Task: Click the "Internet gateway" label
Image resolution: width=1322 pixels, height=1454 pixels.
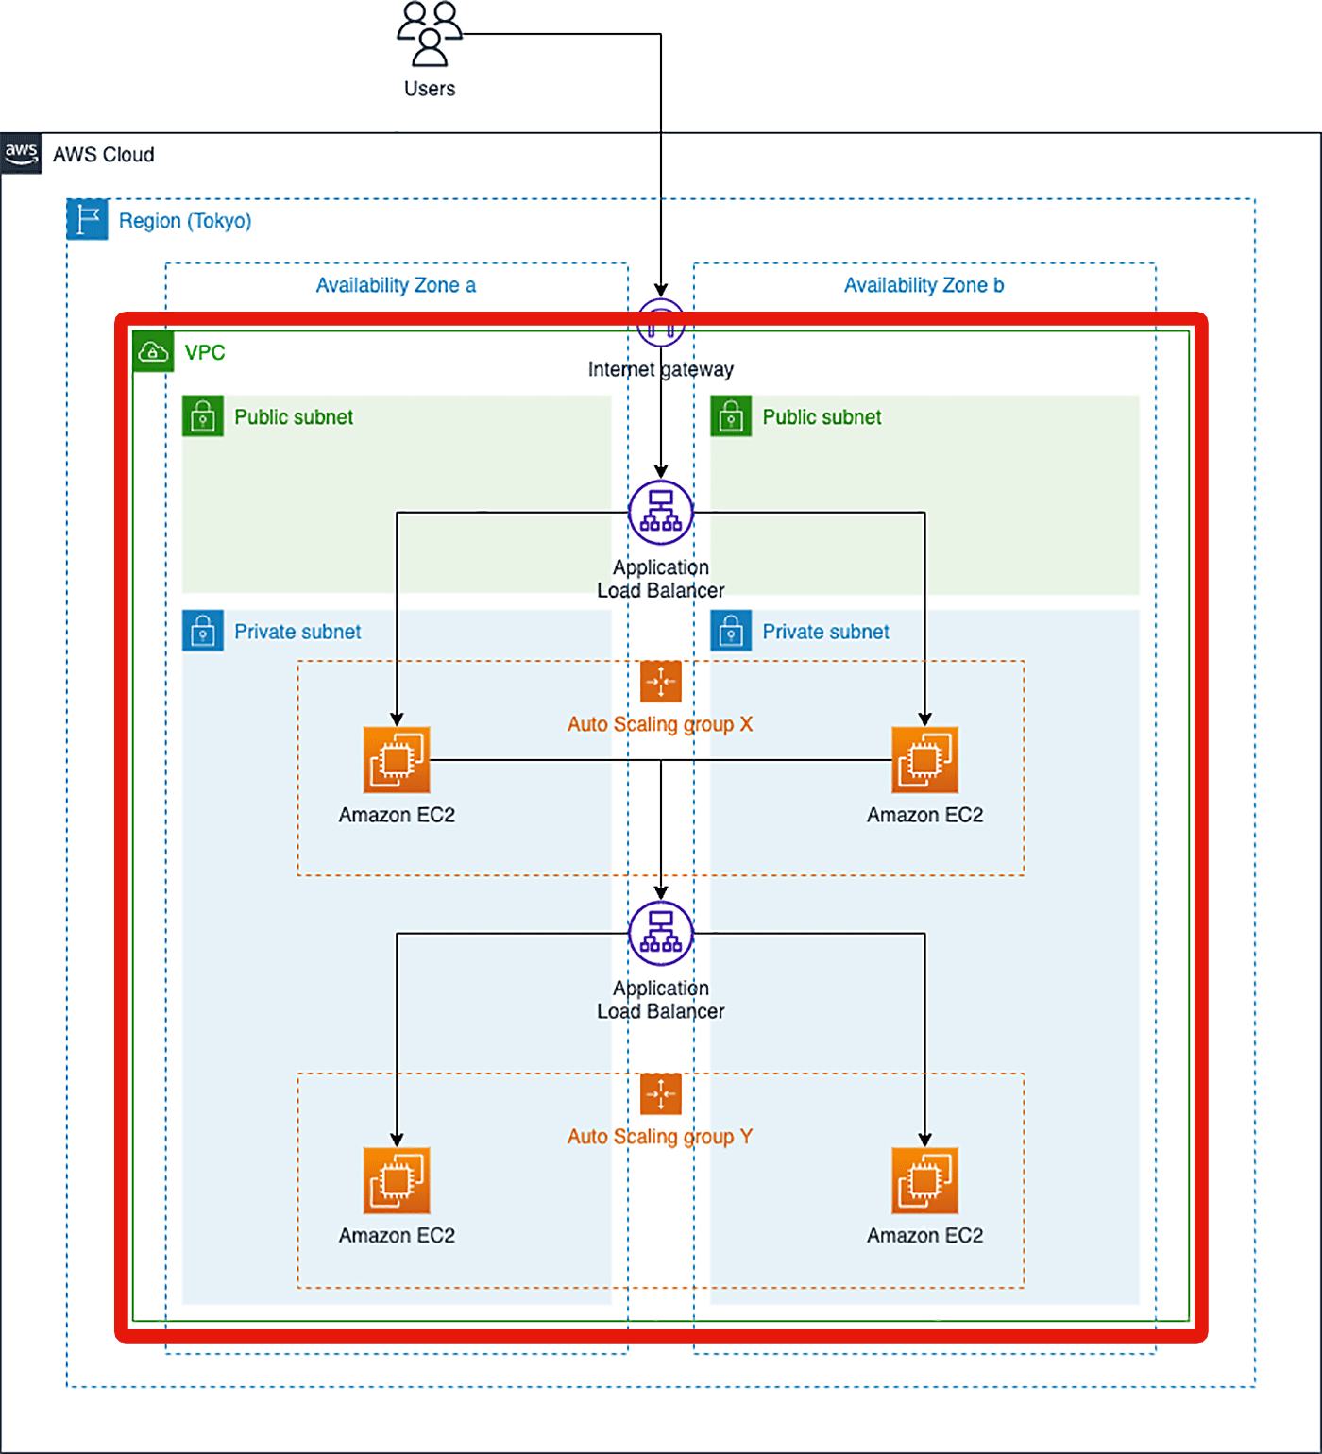Action: click(661, 369)
